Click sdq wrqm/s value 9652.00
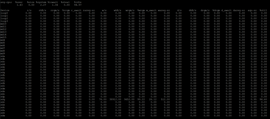Viewport: 270px width, 119px height. (x=129, y=99)
